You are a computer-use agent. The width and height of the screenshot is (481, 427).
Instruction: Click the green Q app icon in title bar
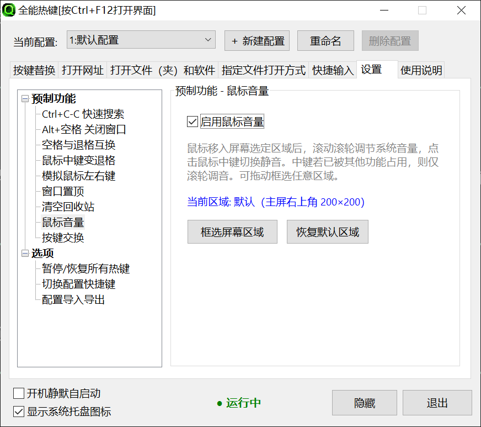tap(9, 10)
